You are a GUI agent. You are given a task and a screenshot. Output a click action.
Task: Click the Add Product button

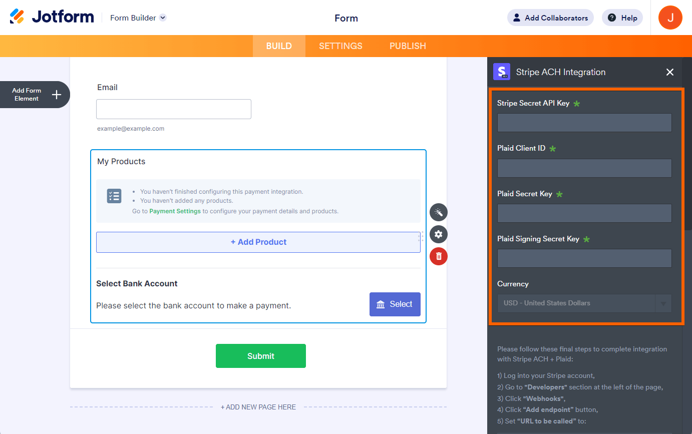click(x=258, y=242)
